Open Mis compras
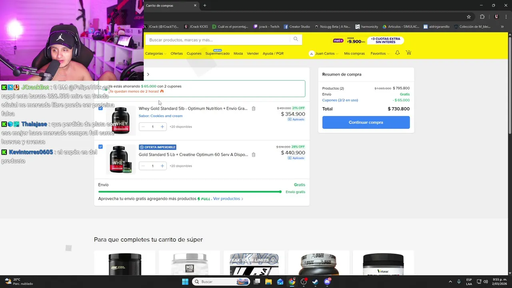The height and width of the screenshot is (288, 512). pos(354,53)
